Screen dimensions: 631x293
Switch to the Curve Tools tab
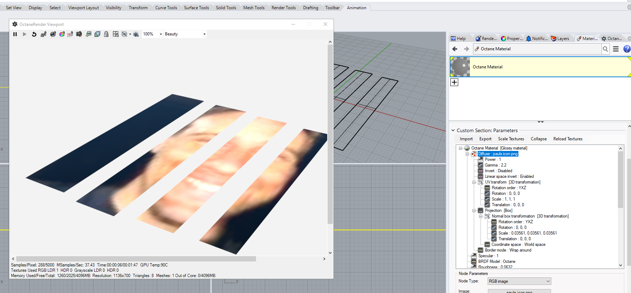(166, 8)
